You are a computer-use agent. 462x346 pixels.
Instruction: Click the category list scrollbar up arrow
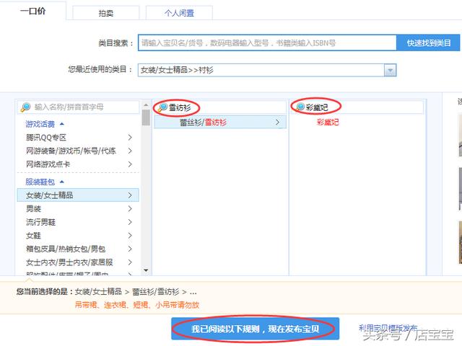(146, 105)
